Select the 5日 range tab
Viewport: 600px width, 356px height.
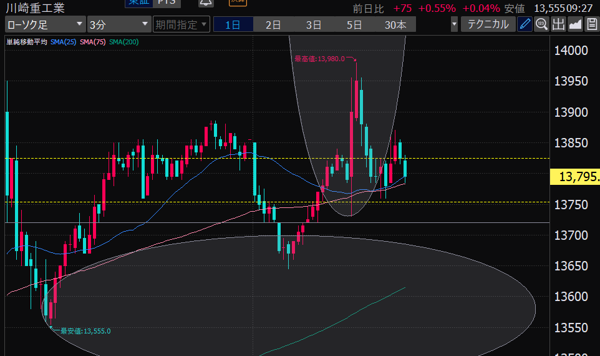click(354, 25)
